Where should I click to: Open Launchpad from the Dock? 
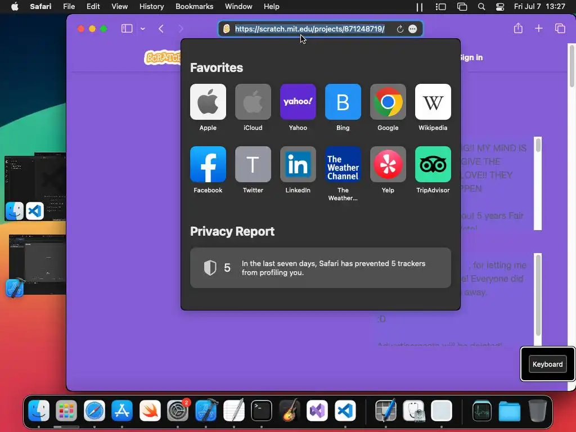click(x=66, y=410)
